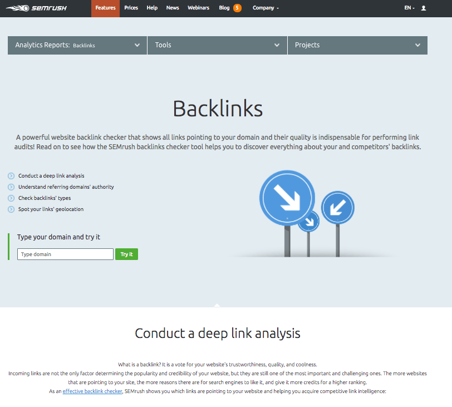Image resolution: width=452 pixels, height=407 pixels.
Task: Open the user account icon
Action: pyautogui.click(x=424, y=8)
